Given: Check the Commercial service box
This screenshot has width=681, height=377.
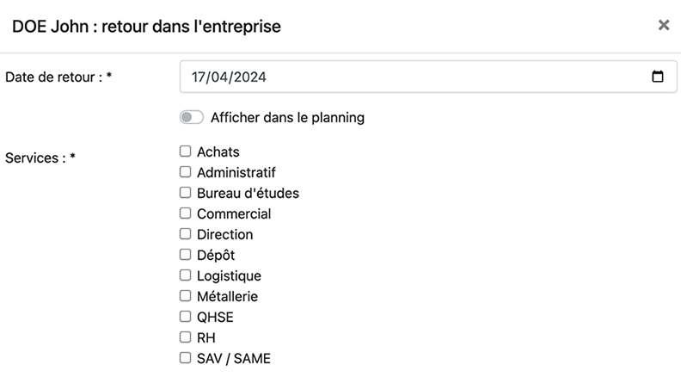Looking at the screenshot, I should [185, 213].
